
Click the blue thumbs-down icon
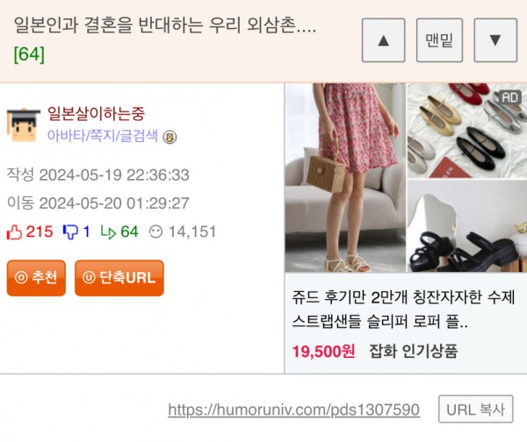(x=70, y=232)
